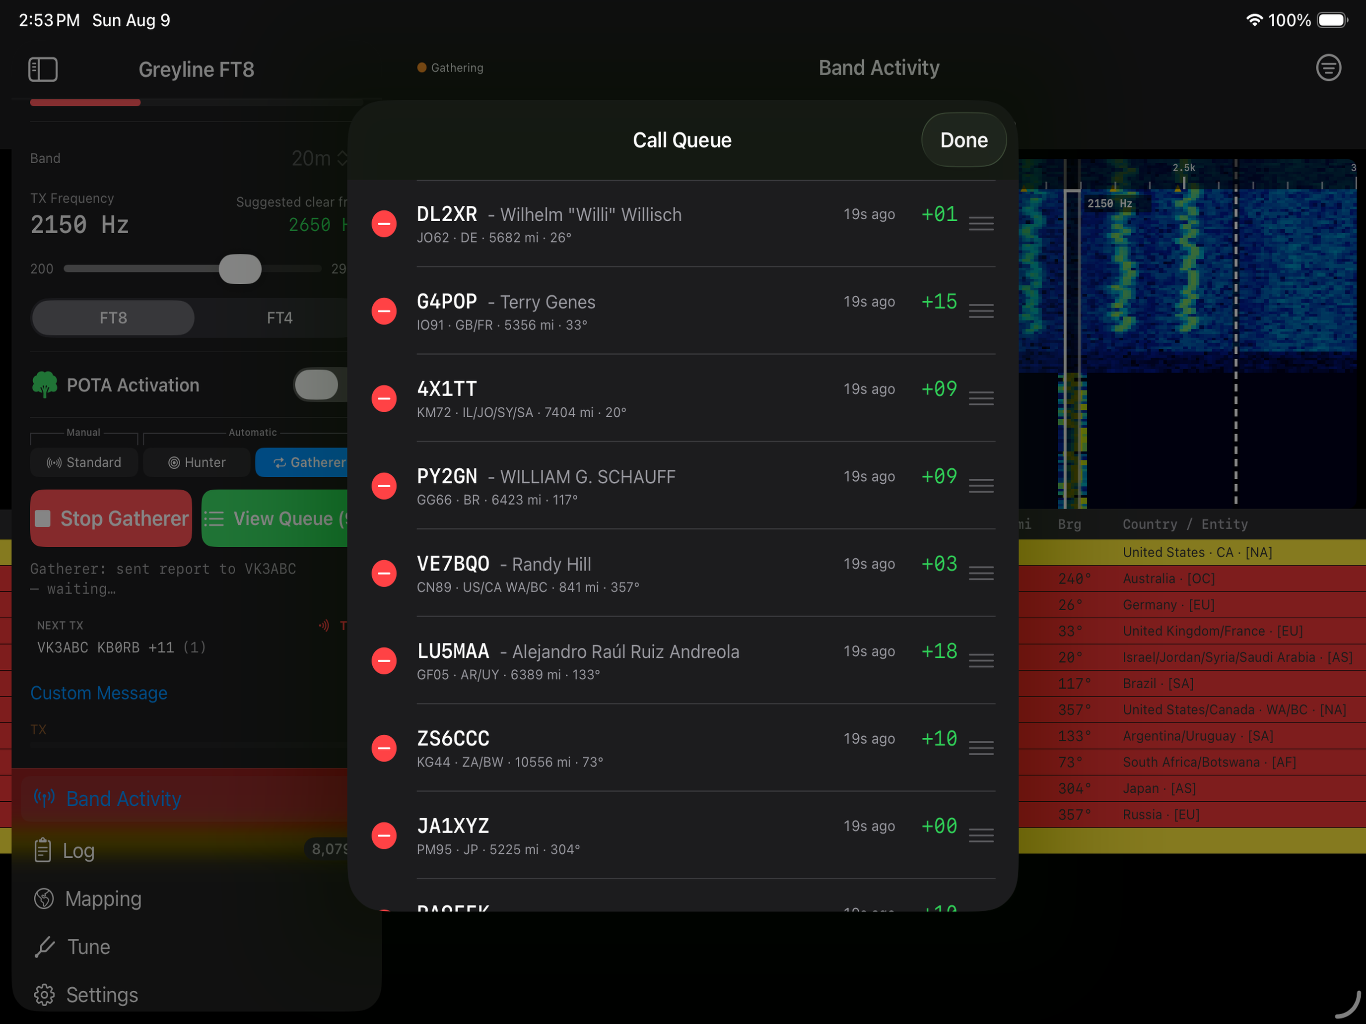
Task: Click the South Africa/Botswana · [AF] row
Action: (1192, 762)
